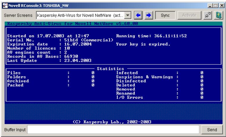226x137 pixels.
Task: Select the Server Screens combo box text
Action: pos(80,15)
